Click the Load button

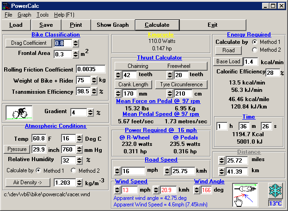click(x=16, y=25)
